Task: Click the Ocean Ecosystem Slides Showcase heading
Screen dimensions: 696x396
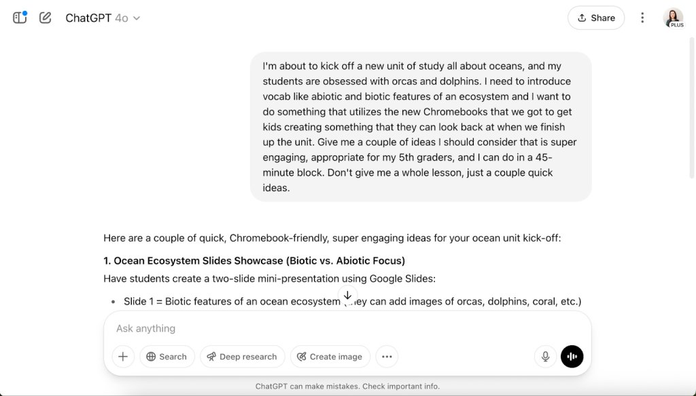Action: [x=254, y=260]
